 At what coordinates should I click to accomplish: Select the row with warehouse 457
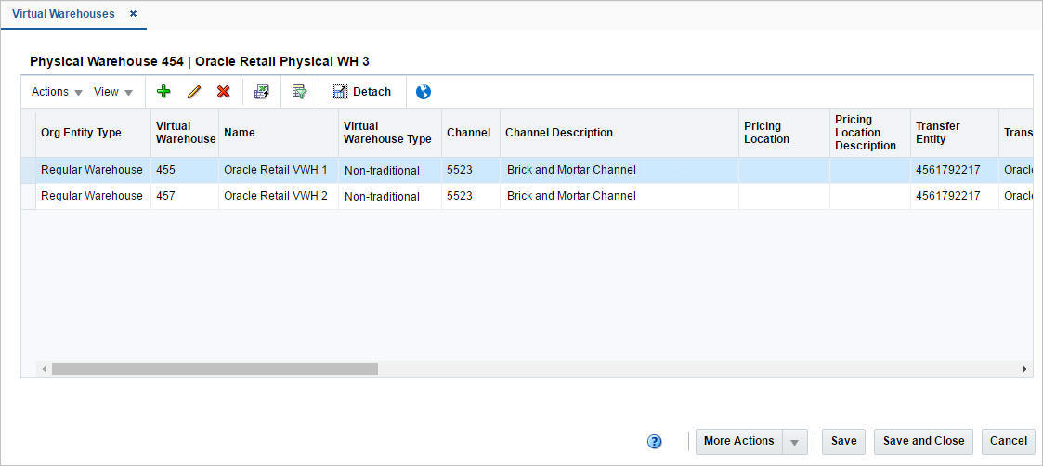pos(527,196)
